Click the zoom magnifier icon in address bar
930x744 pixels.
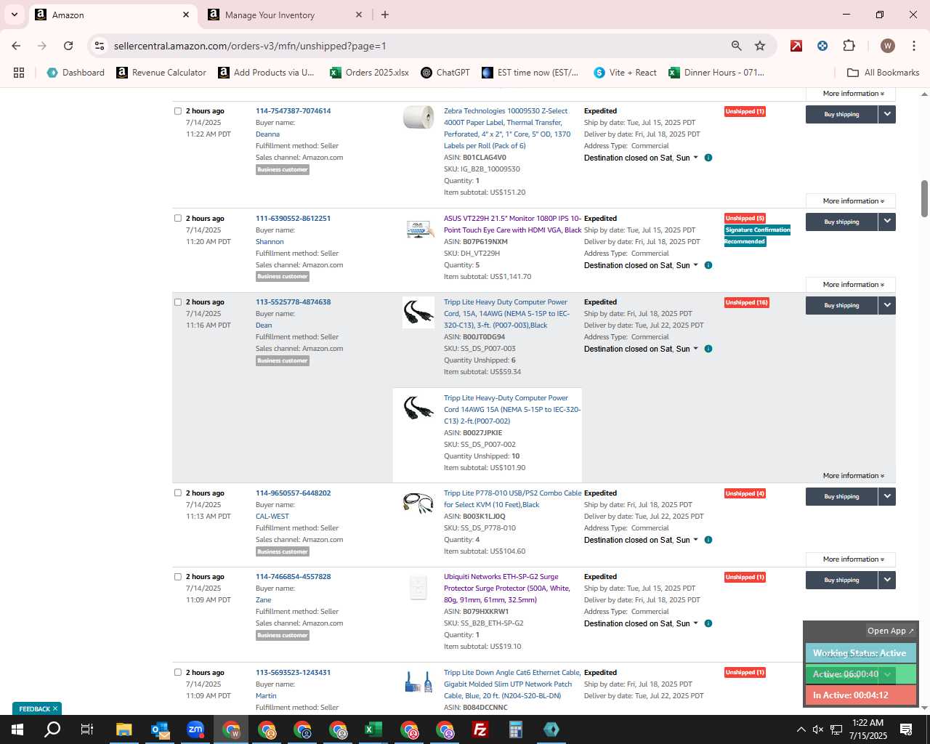(737, 46)
